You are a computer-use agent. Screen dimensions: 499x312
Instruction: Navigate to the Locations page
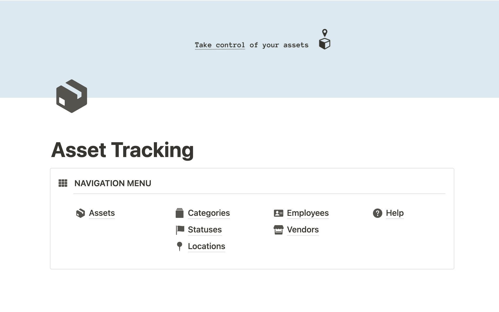tap(206, 246)
